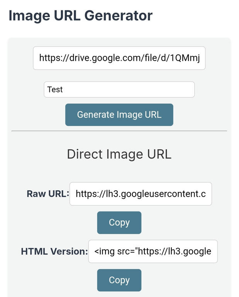Click the "HTML Version:" label

(x=54, y=251)
